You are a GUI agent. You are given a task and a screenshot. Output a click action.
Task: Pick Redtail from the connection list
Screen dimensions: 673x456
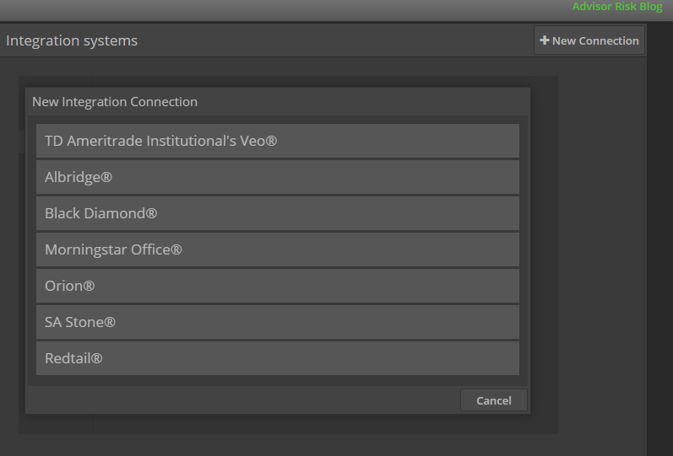point(277,358)
